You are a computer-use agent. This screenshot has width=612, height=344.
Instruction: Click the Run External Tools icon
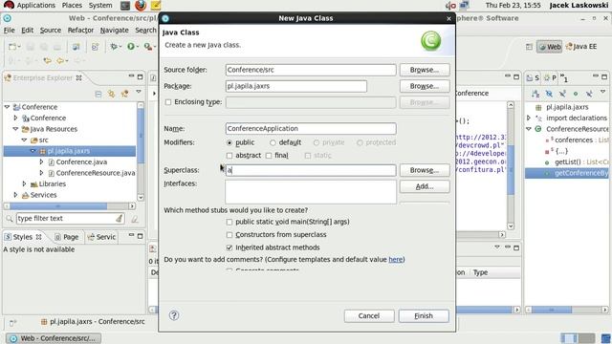coord(147,47)
